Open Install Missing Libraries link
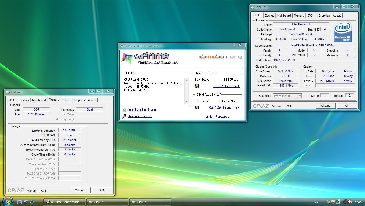The width and height of the screenshot is (365, 206). [x=143, y=110]
